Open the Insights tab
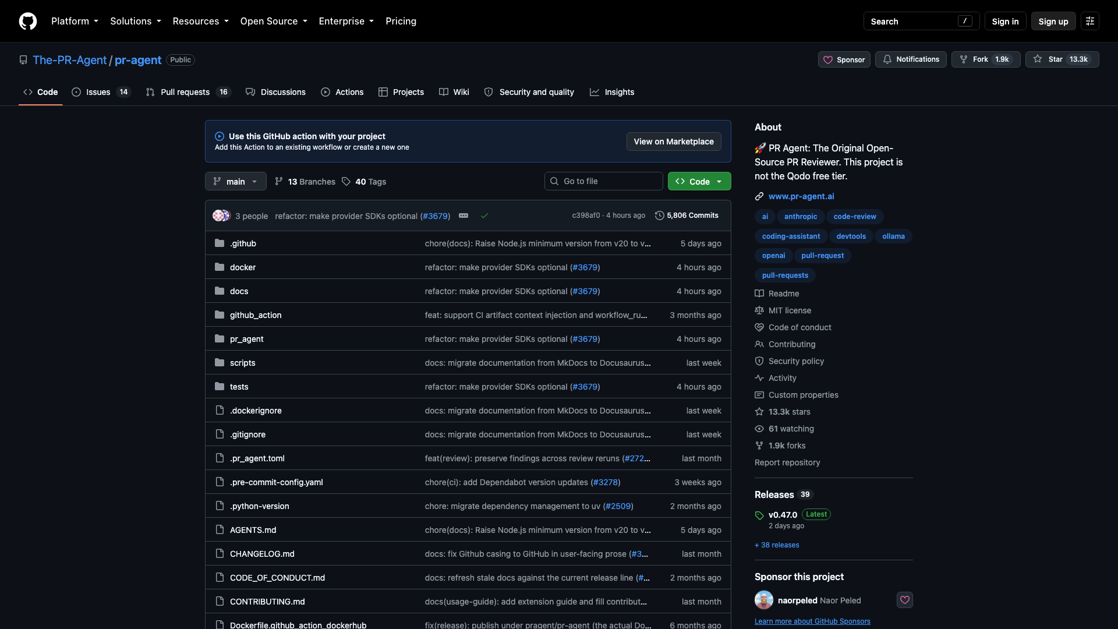The height and width of the screenshot is (629, 1118). tap(612, 92)
